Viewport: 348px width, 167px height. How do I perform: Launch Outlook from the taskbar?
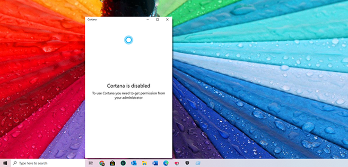(x=134, y=163)
